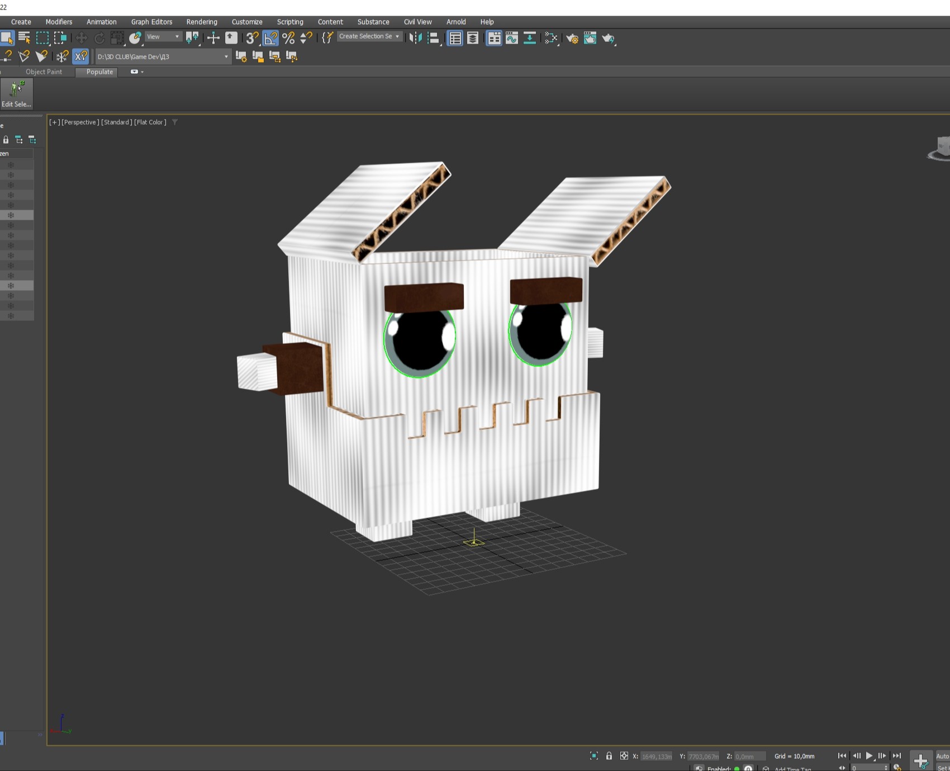The image size is (950, 771).
Task: Select the Move tool in the main toolbar
Action: pyautogui.click(x=82, y=38)
